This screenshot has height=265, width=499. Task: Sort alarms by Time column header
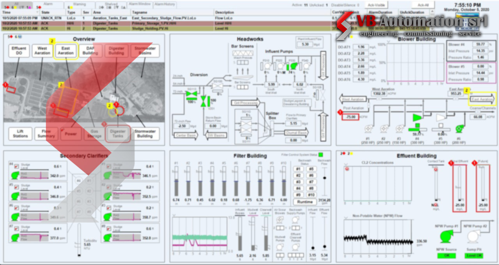(x=20, y=12)
